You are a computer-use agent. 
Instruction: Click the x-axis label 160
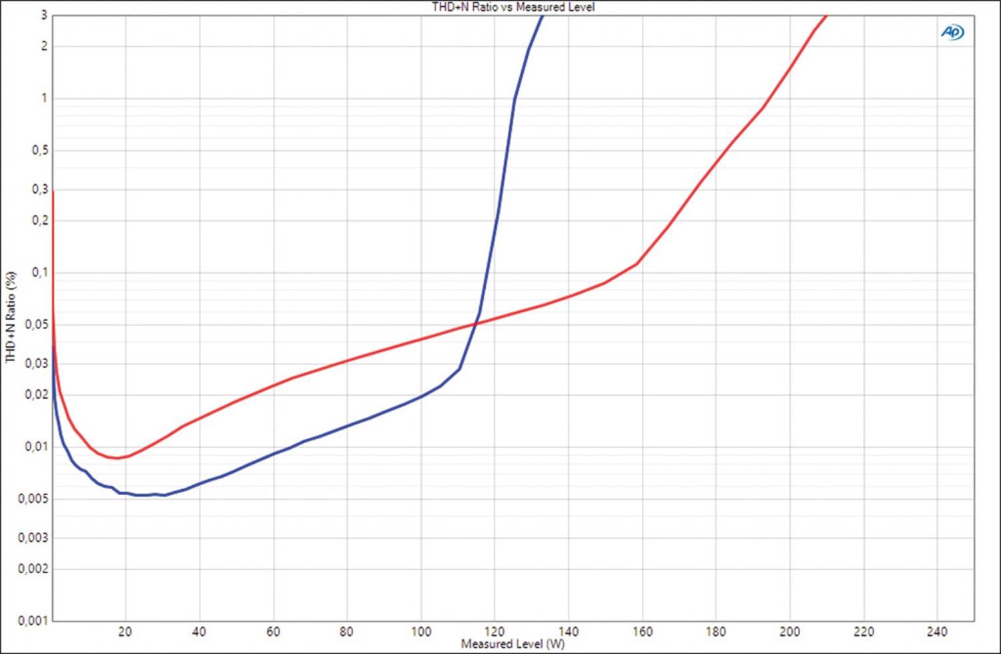click(x=642, y=631)
